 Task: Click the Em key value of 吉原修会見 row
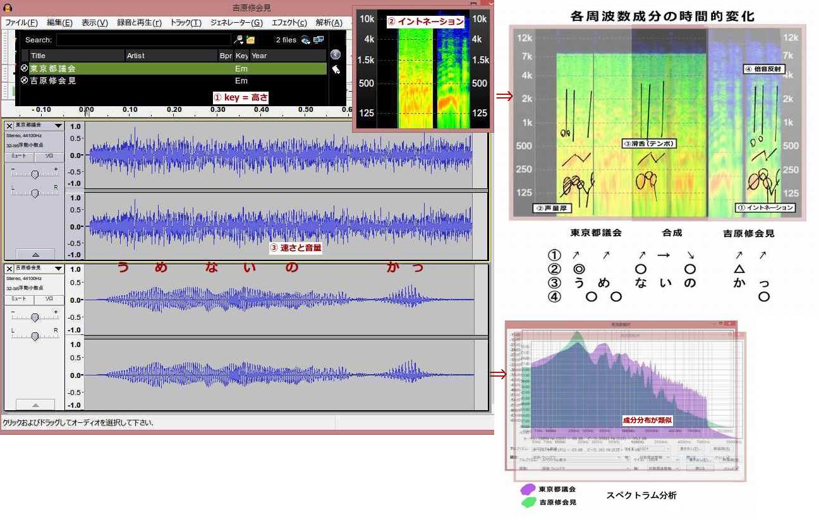coord(241,81)
